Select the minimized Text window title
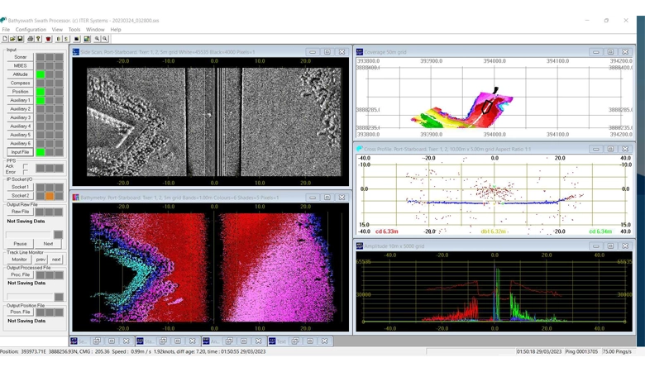The width and height of the screenshot is (645, 372). (281, 341)
